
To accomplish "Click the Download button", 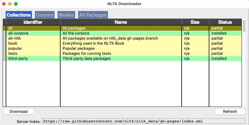I will coord(18,112).
